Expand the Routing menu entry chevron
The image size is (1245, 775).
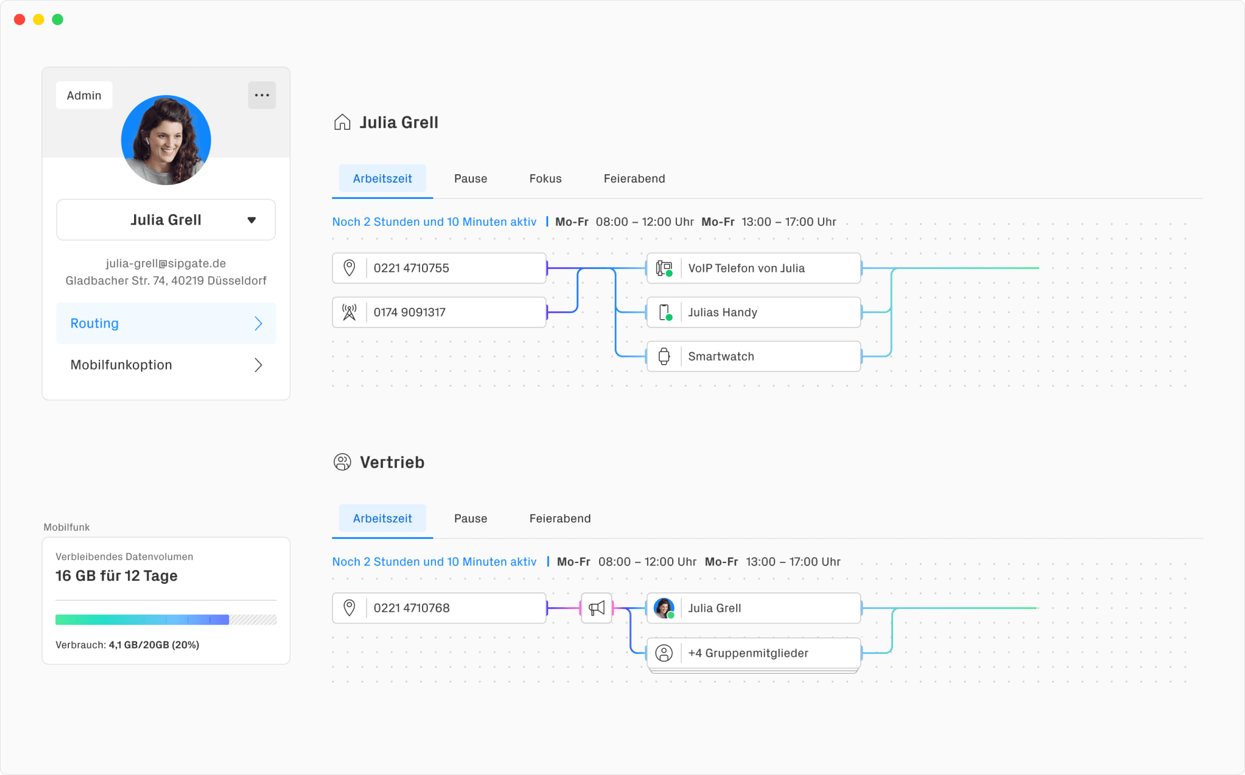[x=258, y=323]
